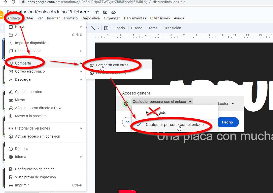This screenshot has width=273, height=193.
Task: Click the folder icon next to Abrir
Action: tap(11, 35)
